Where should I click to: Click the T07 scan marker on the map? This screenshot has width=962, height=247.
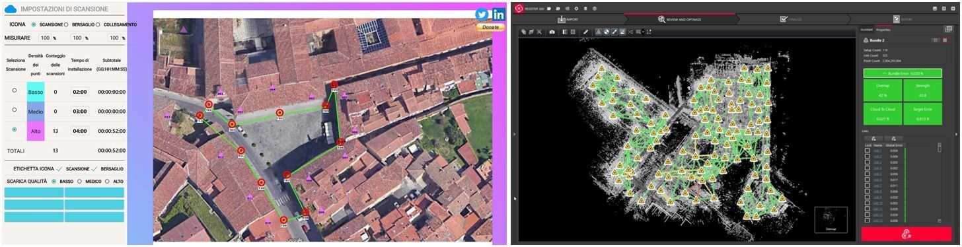[287, 175]
